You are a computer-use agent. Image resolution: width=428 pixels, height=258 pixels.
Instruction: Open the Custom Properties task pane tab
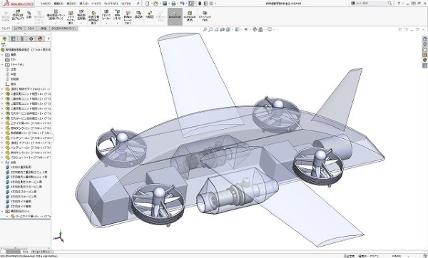[424, 66]
